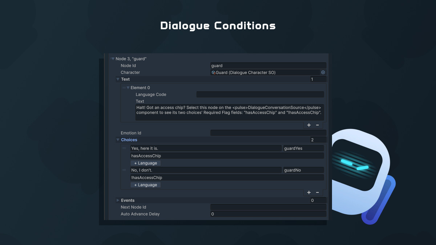Edit the Choices count field
Viewport: 436px width, 245px height.
coord(318,140)
